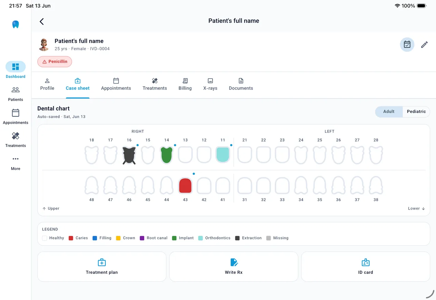Open the ID card button
The width and height of the screenshot is (436, 300).
[x=365, y=267]
